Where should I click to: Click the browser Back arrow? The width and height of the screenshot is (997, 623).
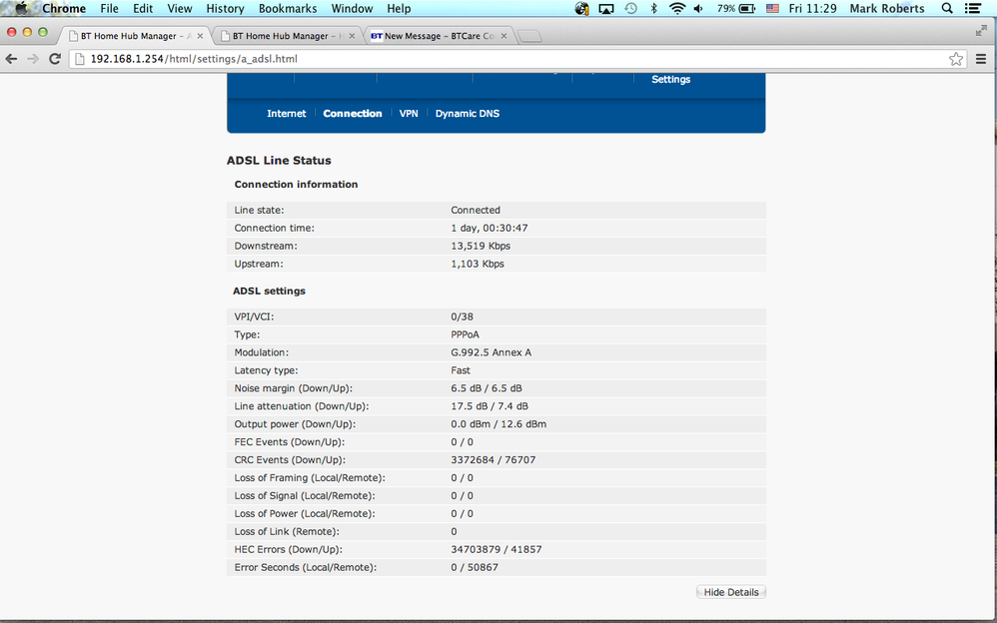[11, 59]
